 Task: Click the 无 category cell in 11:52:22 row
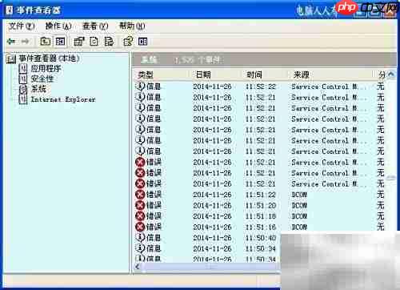tap(381, 87)
